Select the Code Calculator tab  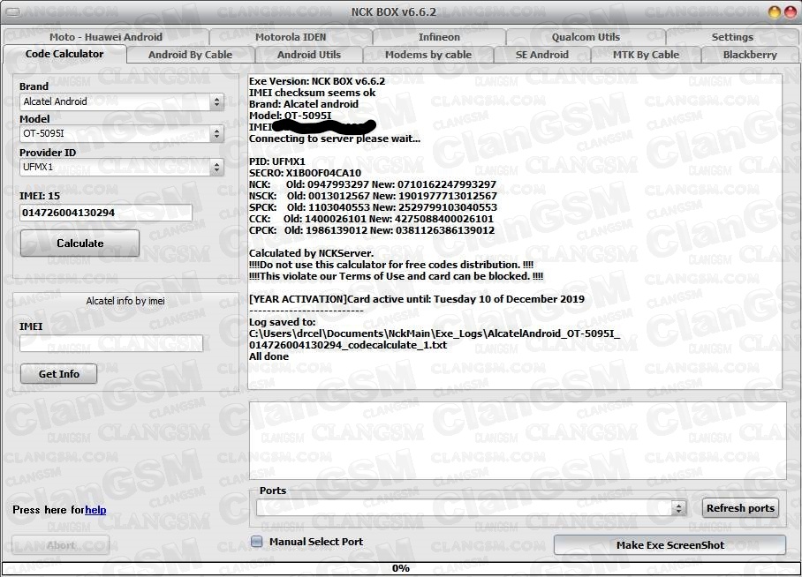(x=64, y=54)
